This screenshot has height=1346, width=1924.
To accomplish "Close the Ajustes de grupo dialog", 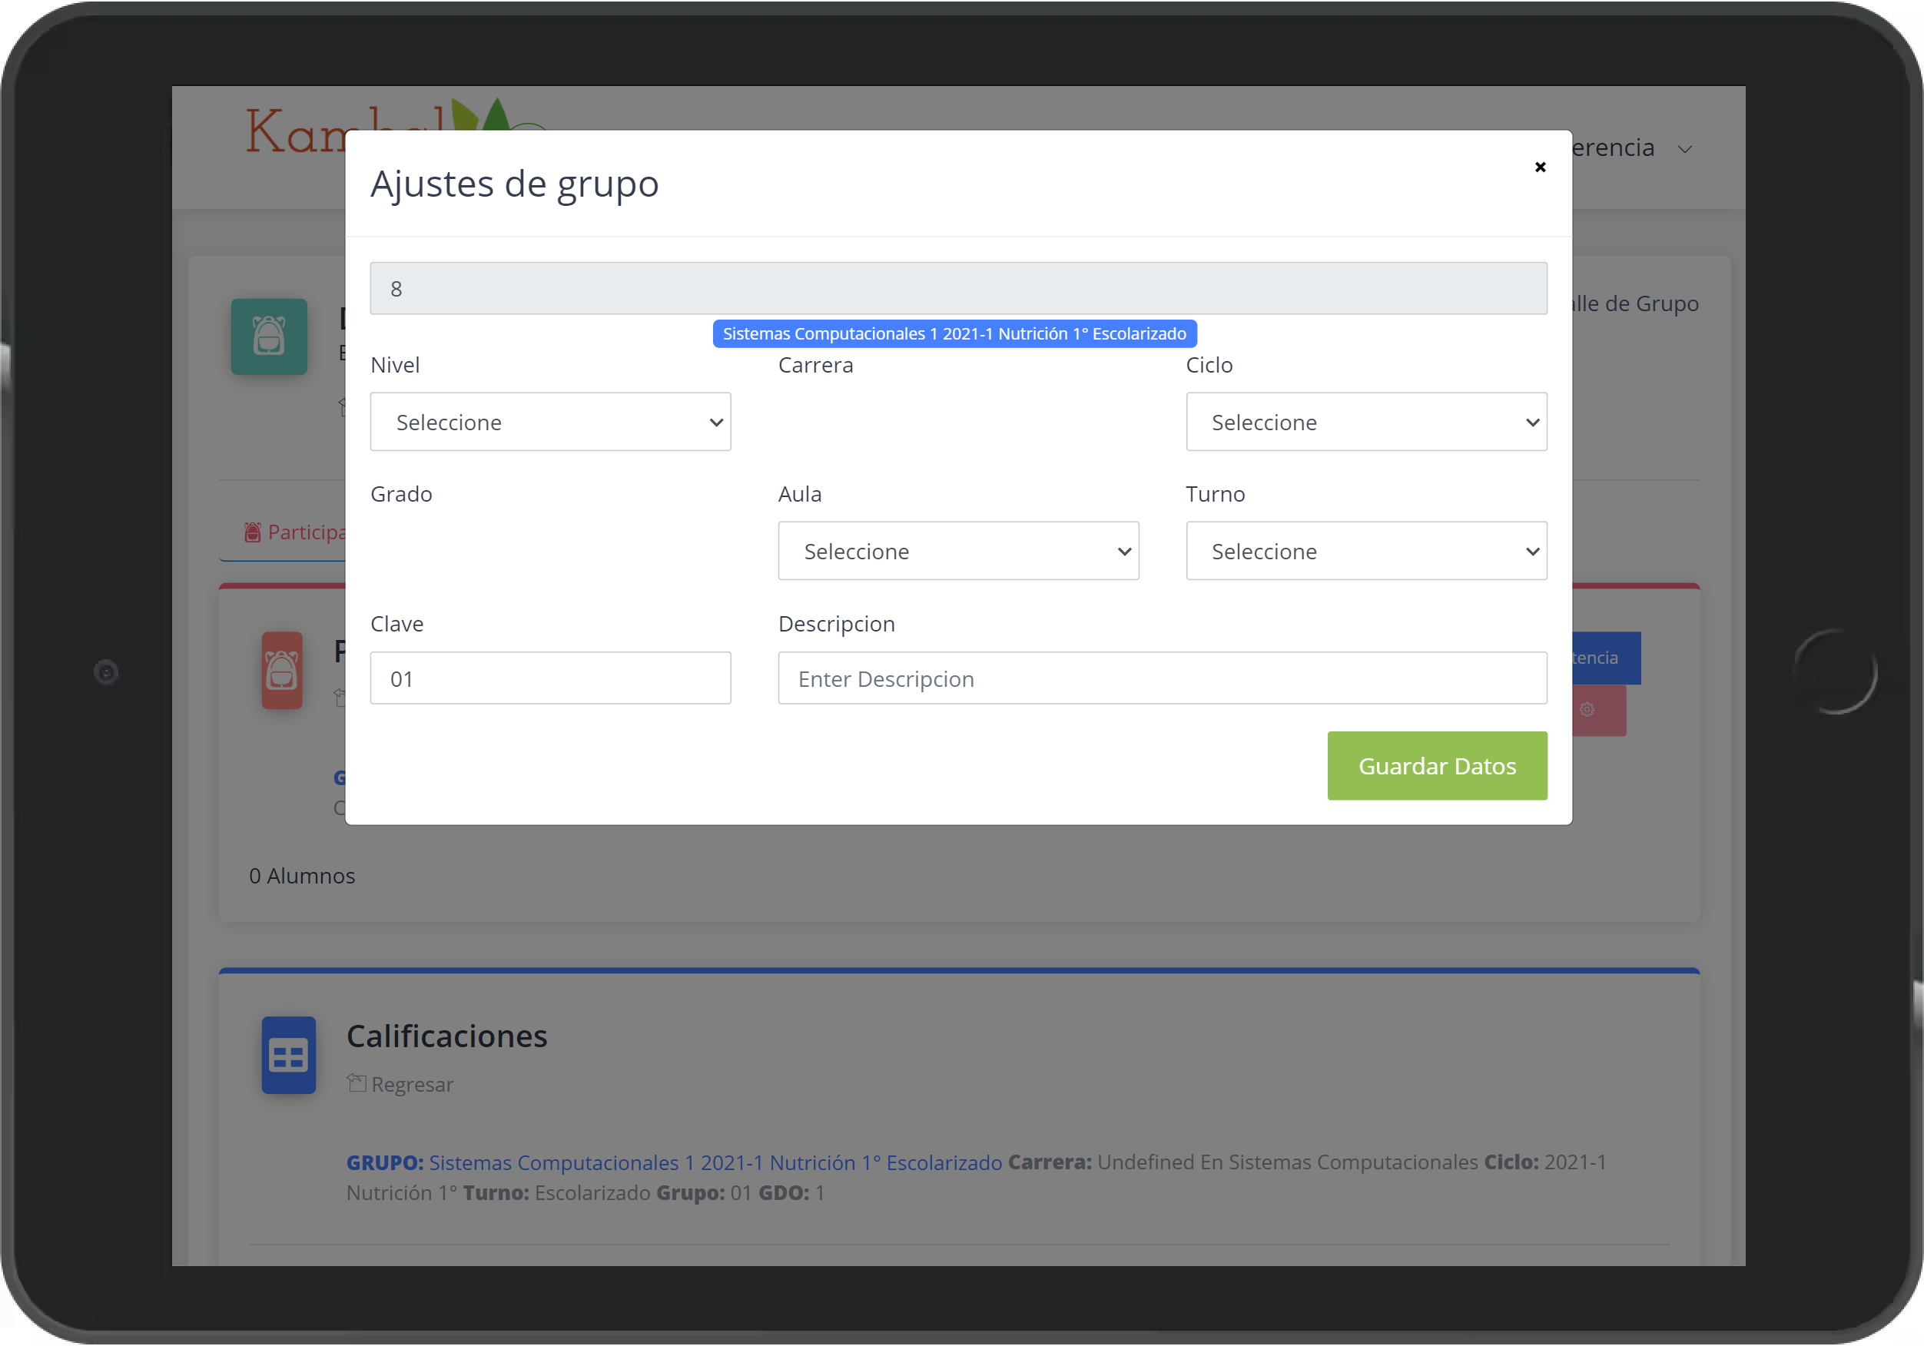I will [x=1539, y=167].
